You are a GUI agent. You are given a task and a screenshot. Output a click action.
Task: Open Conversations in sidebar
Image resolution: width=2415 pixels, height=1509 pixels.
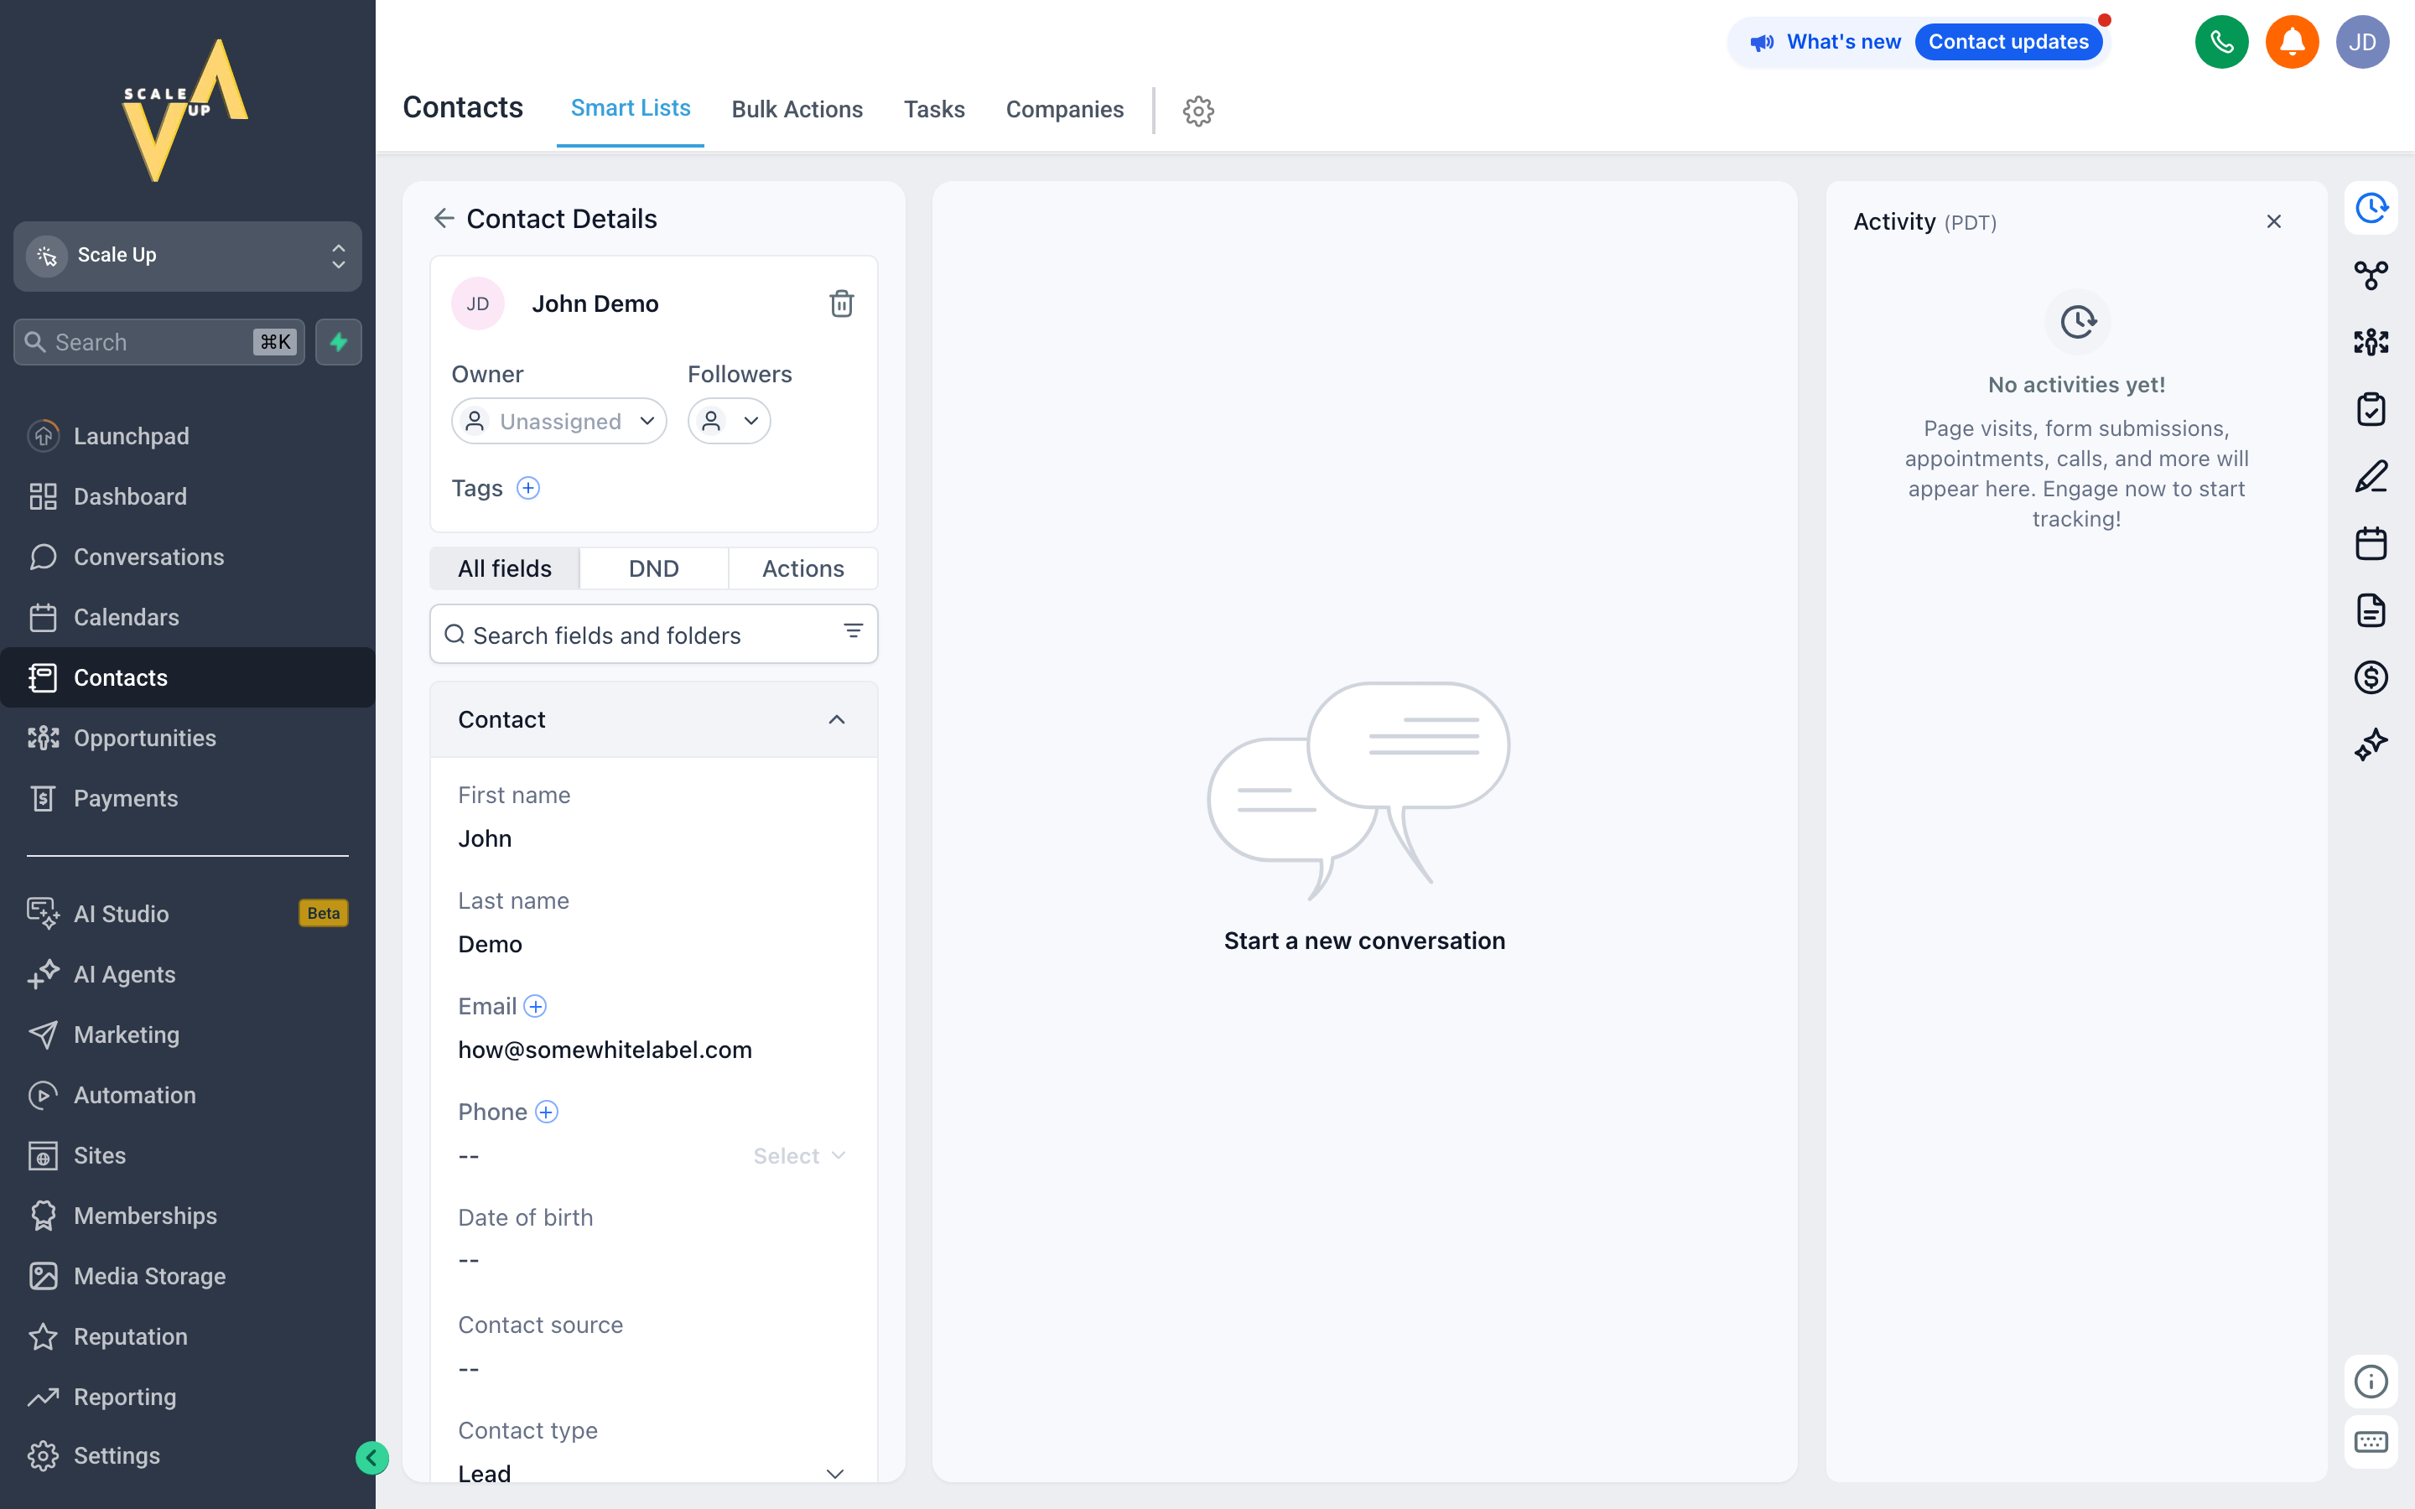pyautogui.click(x=188, y=557)
